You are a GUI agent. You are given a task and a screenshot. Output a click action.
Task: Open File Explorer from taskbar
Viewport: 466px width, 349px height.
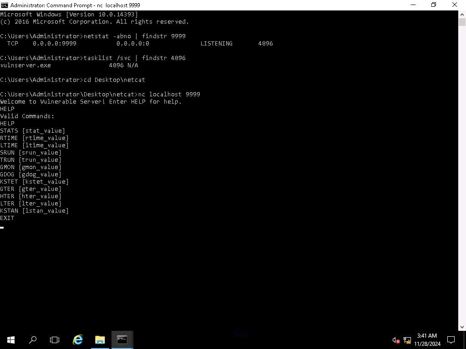[100, 339]
